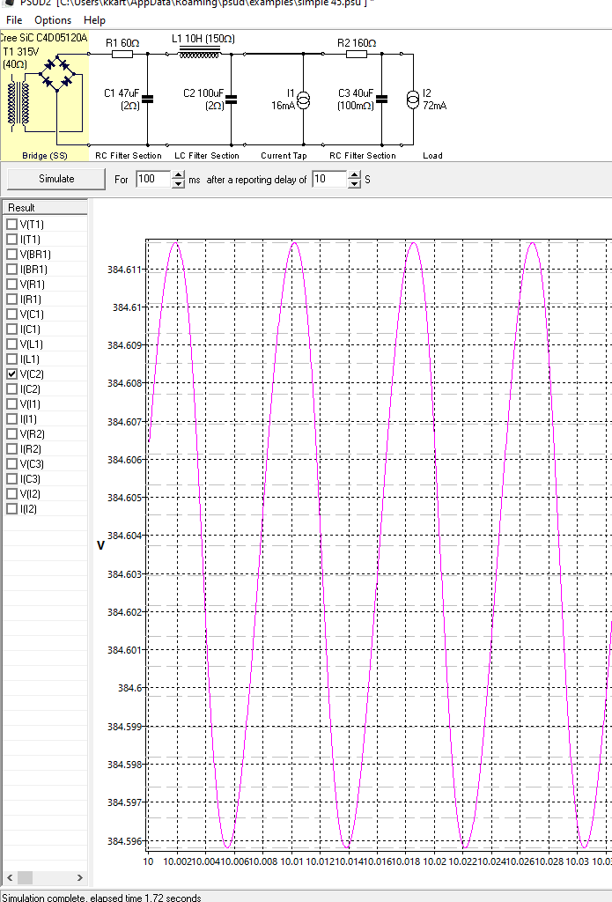Enable the I(C3) result trace
Screen dimensions: 612x902
(11, 478)
